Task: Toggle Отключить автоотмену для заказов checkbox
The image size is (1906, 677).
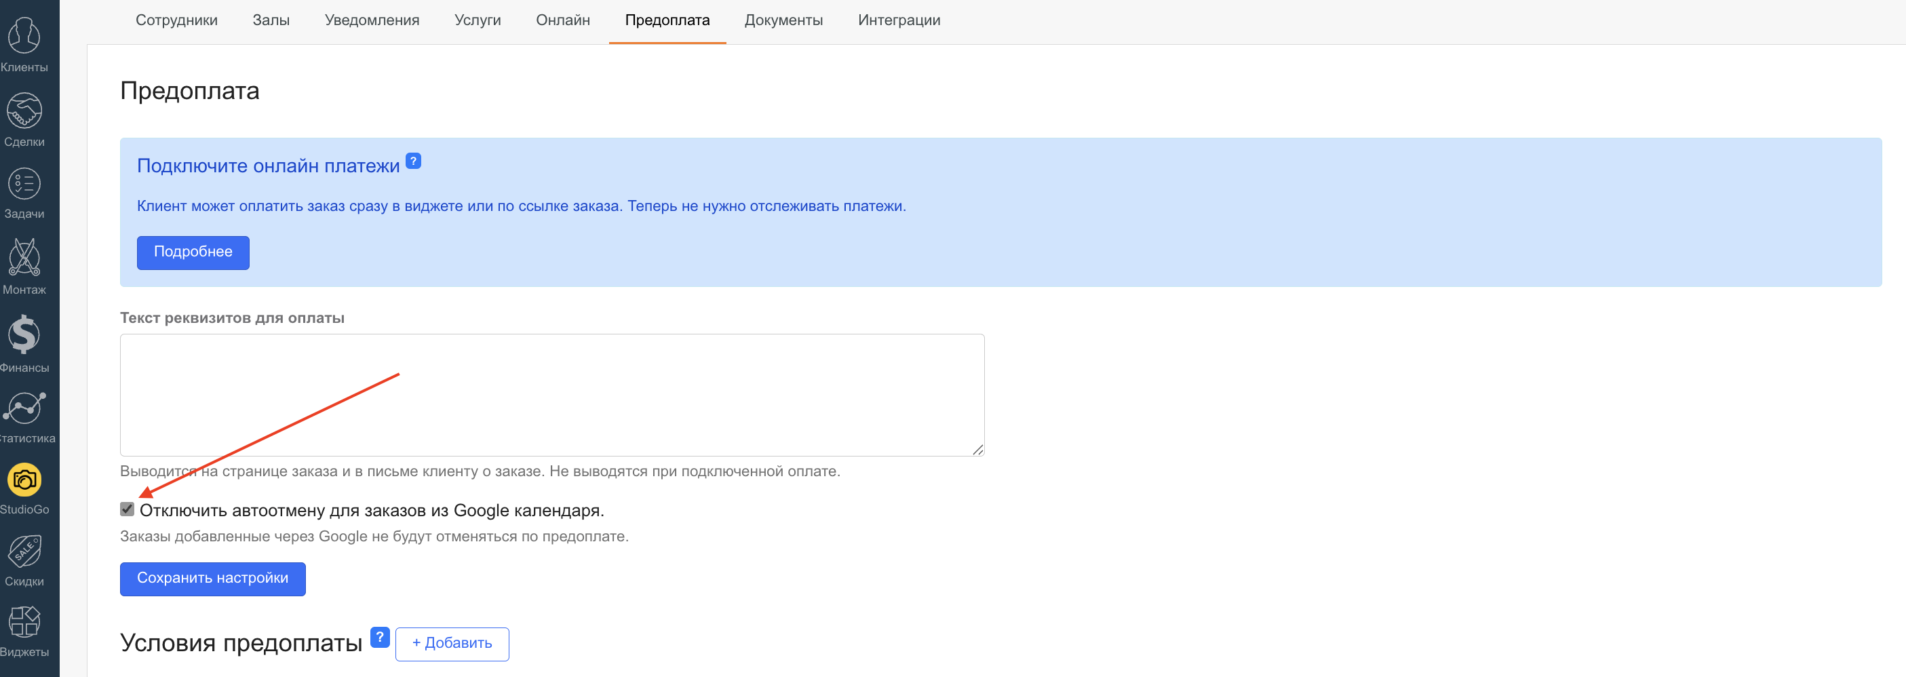Action: tap(128, 509)
